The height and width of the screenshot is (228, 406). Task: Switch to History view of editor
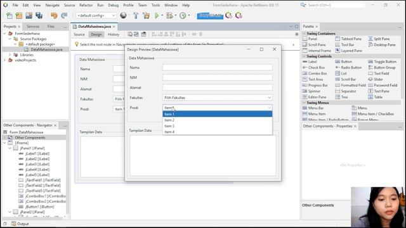pos(114,34)
